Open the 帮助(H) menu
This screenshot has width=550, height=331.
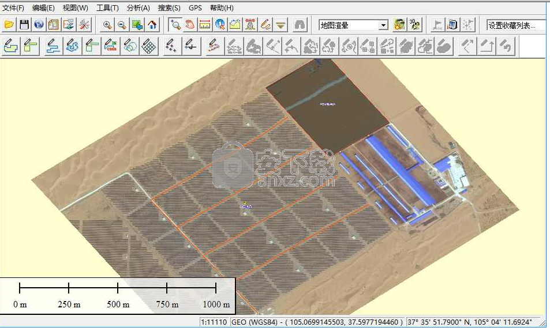222,7
